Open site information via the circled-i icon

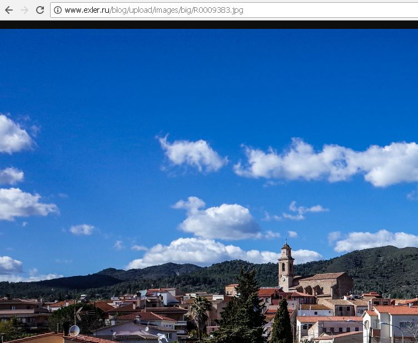point(58,10)
